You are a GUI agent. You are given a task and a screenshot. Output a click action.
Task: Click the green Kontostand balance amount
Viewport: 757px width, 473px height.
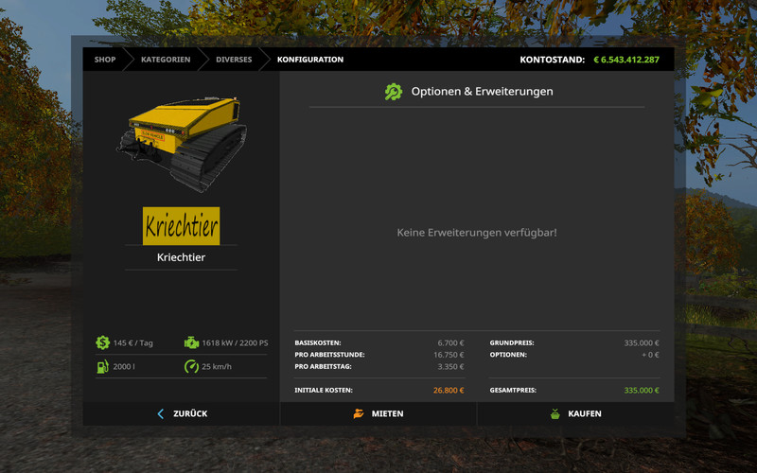(x=626, y=60)
